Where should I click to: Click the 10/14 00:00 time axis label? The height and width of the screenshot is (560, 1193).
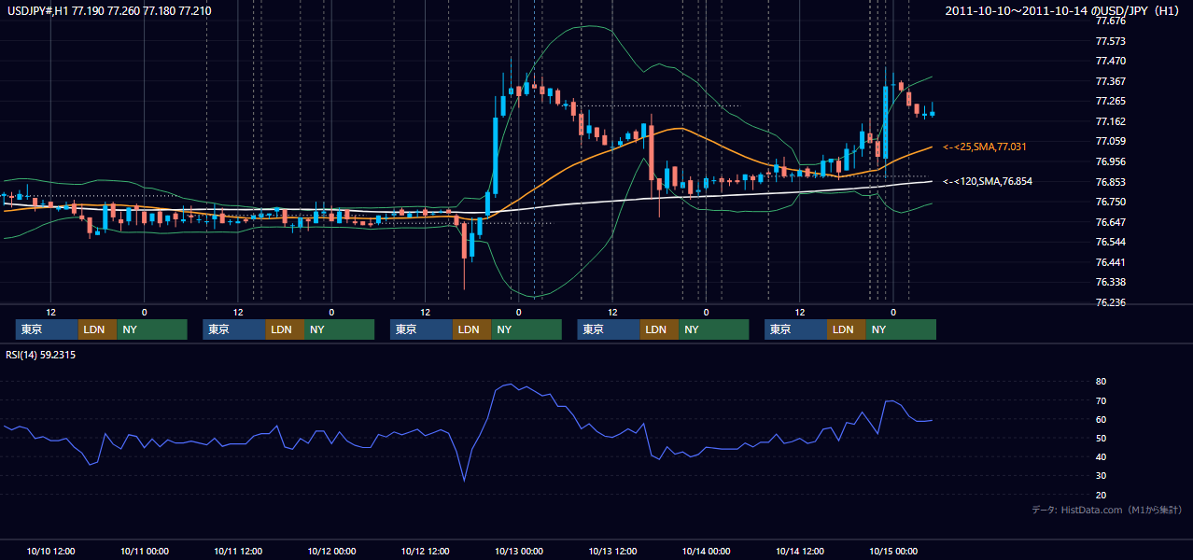pos(707,551)
